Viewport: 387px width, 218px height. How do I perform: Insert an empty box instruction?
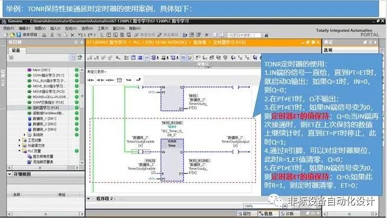pyautogui.click(x=120, y=80)
